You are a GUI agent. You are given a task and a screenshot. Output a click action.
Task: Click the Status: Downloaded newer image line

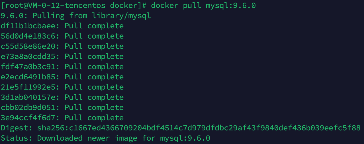pyautogui.click(x=105, y=138)
